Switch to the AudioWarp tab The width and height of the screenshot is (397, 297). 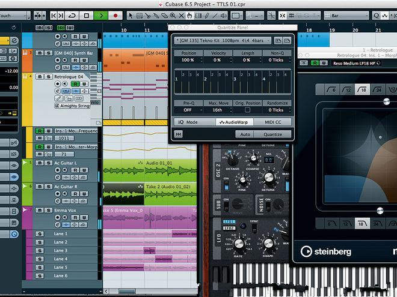(235, 122)
